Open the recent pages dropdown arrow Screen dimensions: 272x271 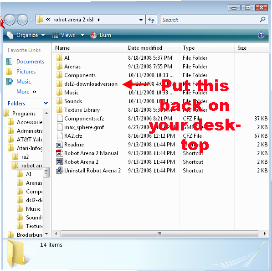(31, 20)
